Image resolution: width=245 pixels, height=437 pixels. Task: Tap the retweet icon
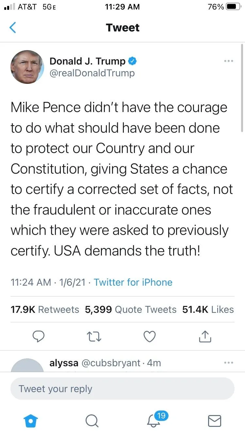pyautogui.click(x=94, y=336)
